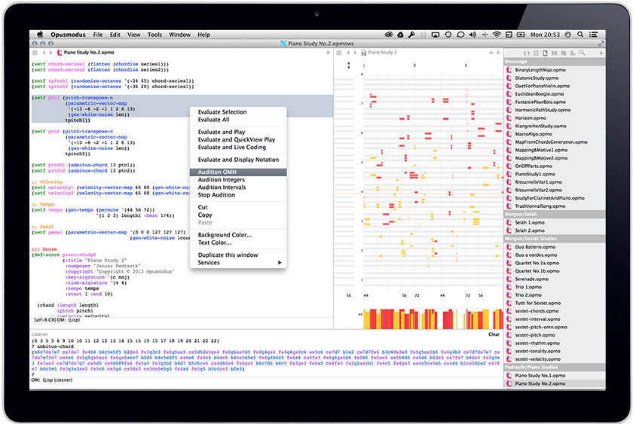
Task: Close the Piano Study No.2.opmo editor pane
Action: (328, 53)
